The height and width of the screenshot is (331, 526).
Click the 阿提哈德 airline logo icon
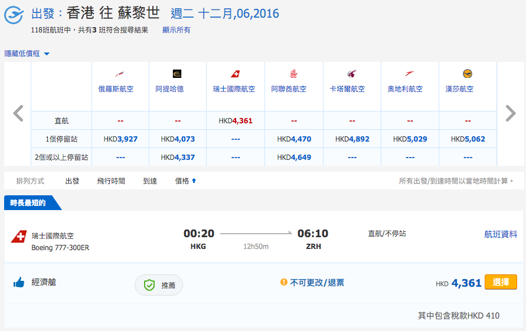pyautogui.click(x=177, y=74)
